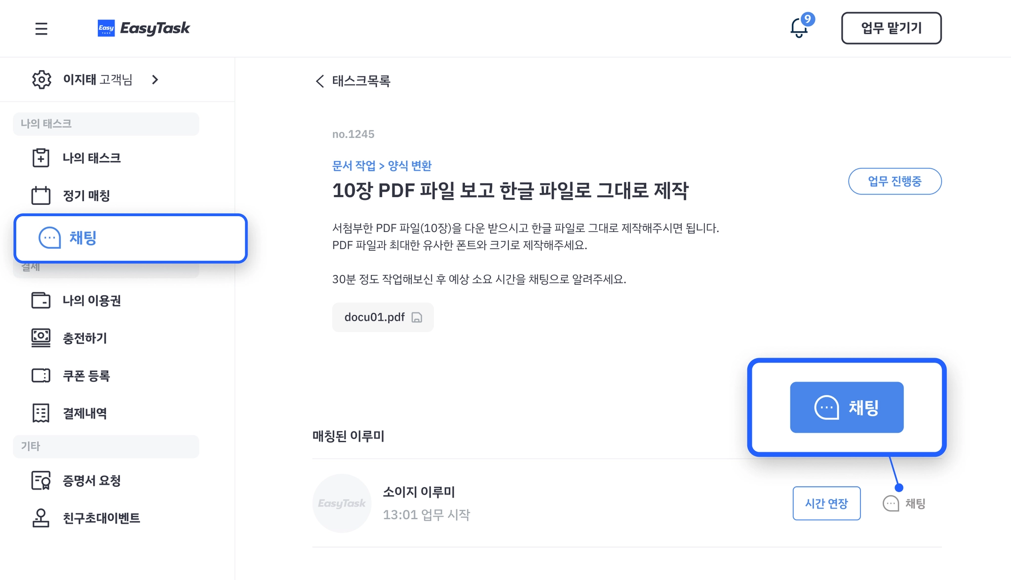Viewport: 1011px width, 580px height.
Task: Select 채팅 in the sidebar menu
Action: (130, 238)
